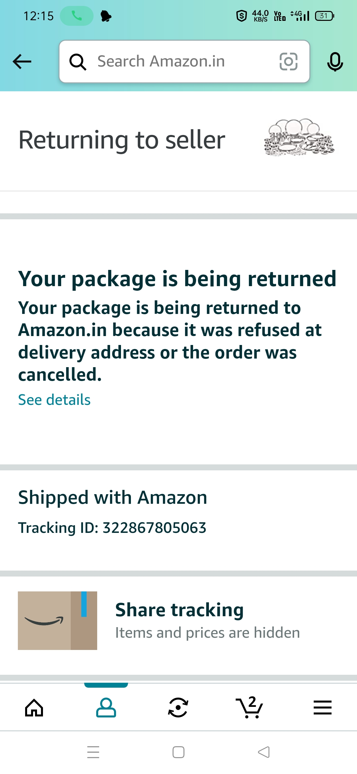This screenshot has height=774, width=357.
Task: Tap the Android recent apps button
Action: point(93,752)
